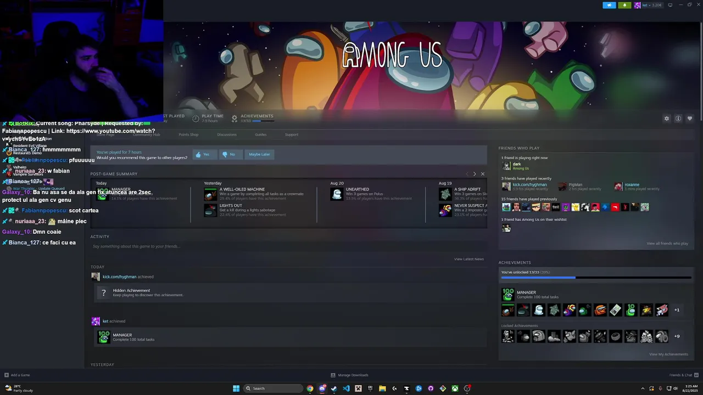Open Manage Downloads
Viewport: 703px width, 395px height.
(349, 375)
